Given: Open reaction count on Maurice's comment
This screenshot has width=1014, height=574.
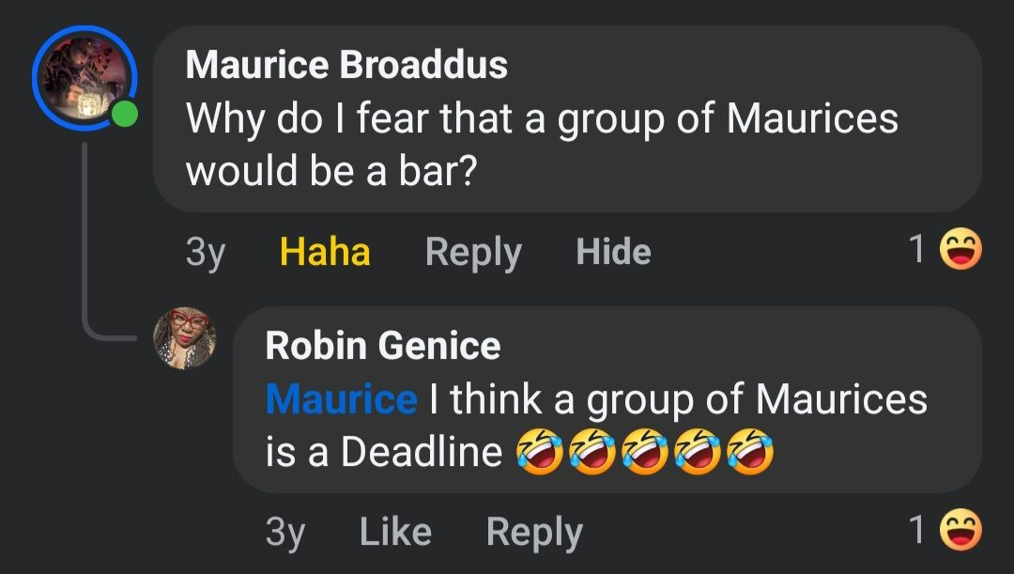Looking at the screenshot, I should (x=917, y=250).
